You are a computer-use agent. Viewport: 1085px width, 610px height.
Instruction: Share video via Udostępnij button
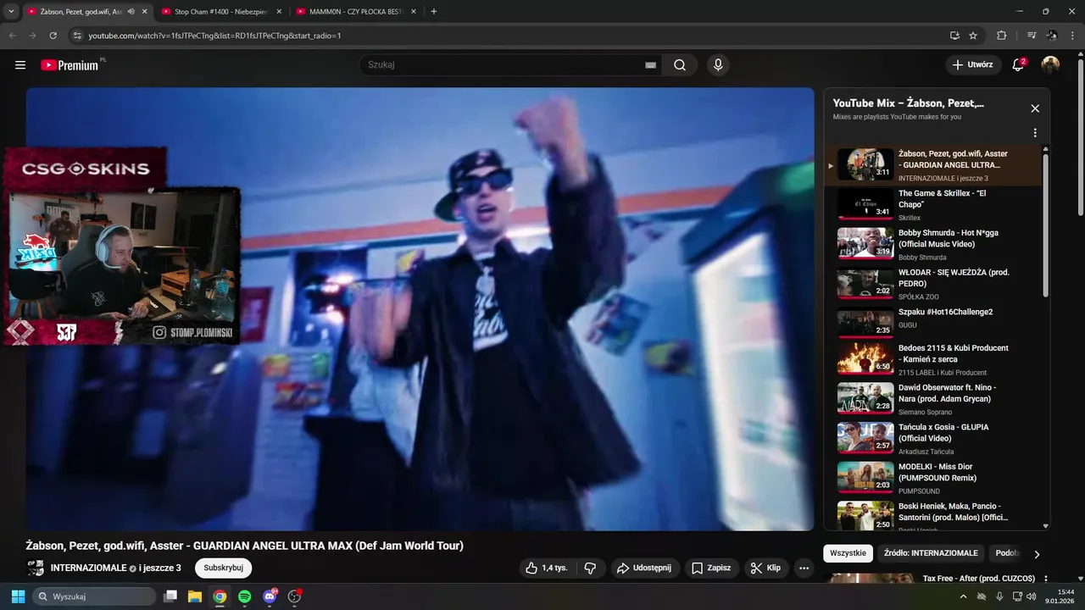point(644,568)
